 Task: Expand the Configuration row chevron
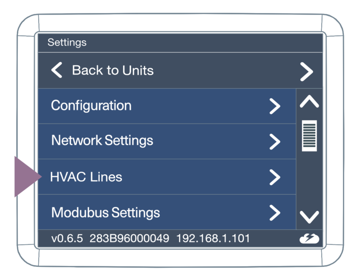pos(275,106)
